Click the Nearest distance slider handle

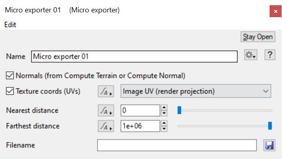(179, 110)
